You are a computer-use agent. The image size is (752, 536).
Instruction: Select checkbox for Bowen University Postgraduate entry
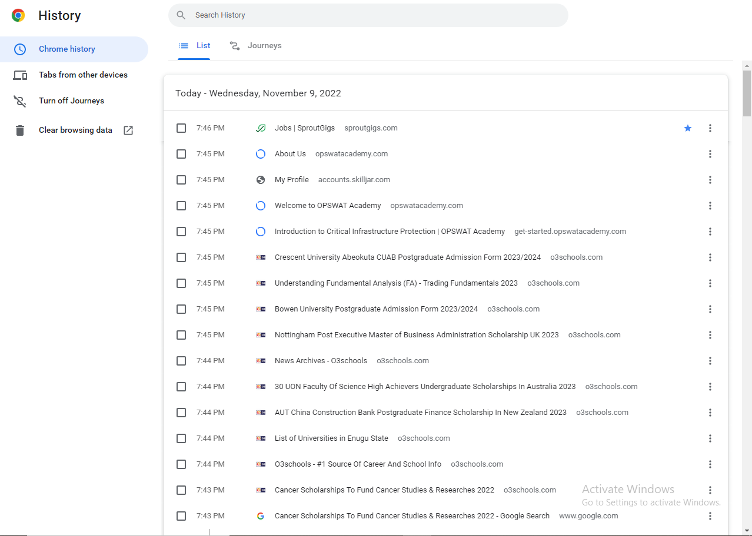coord(181,309)
